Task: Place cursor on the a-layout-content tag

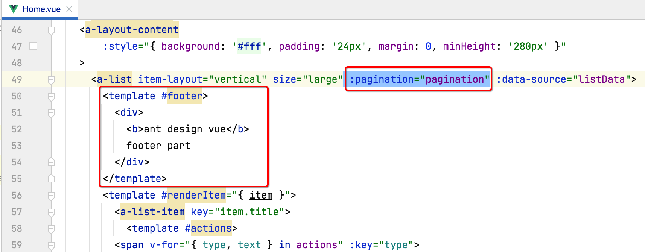Action: 132,30
